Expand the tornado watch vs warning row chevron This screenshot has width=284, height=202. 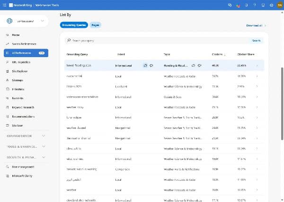(x=257, y=169)
